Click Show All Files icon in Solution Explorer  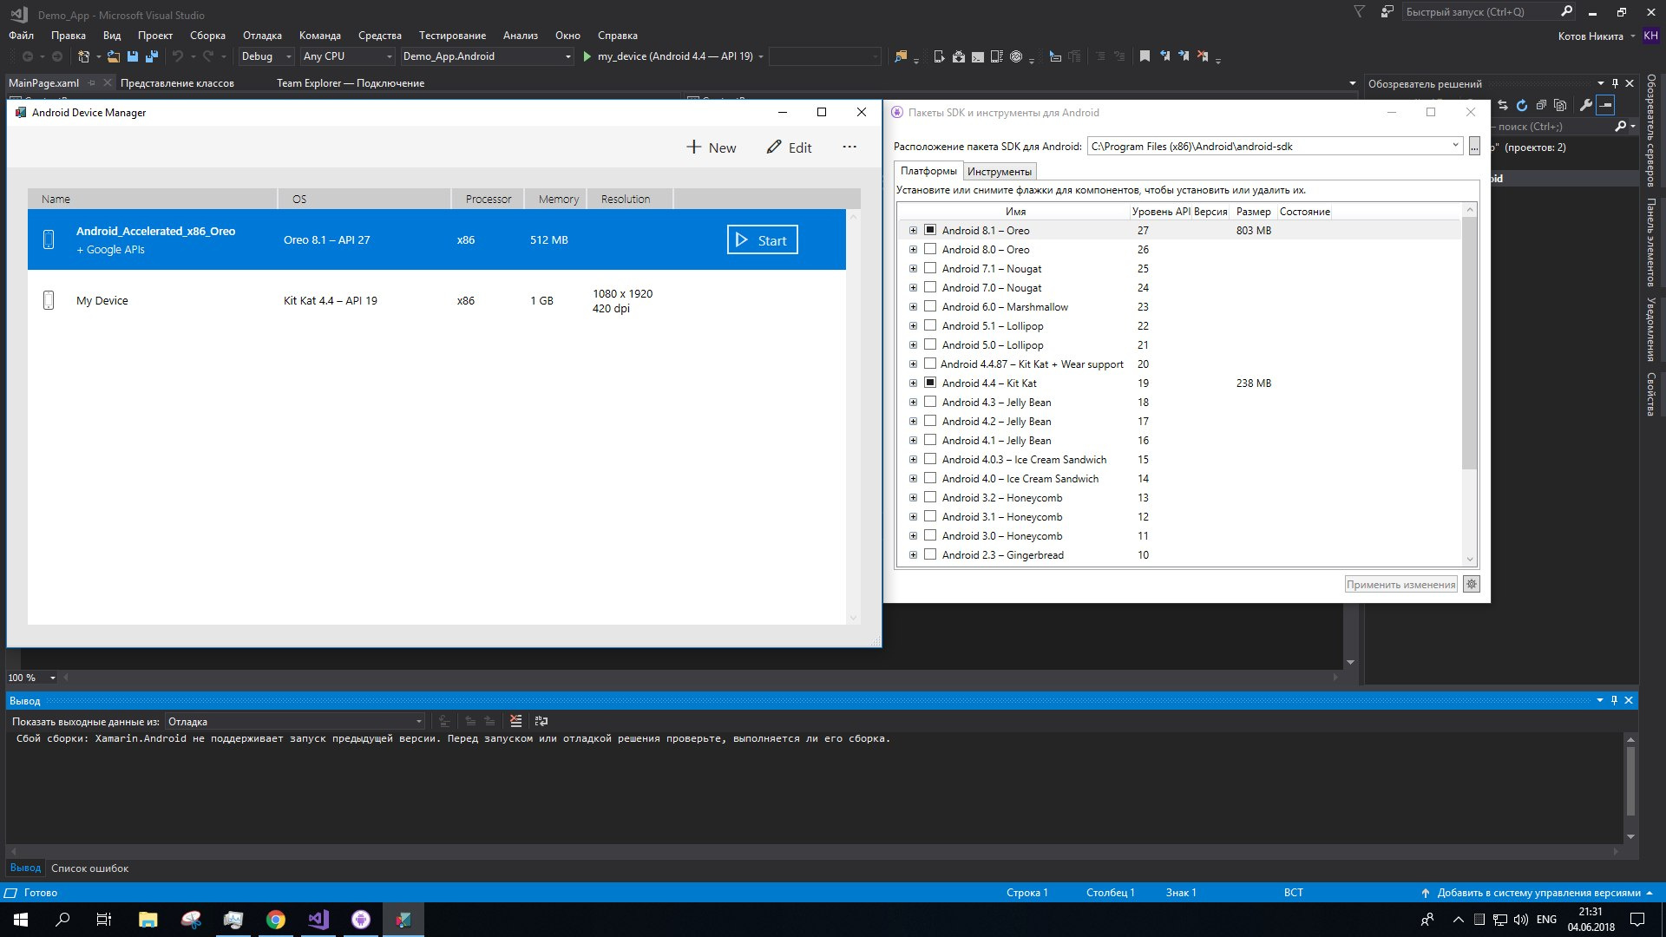[1560, 105]
